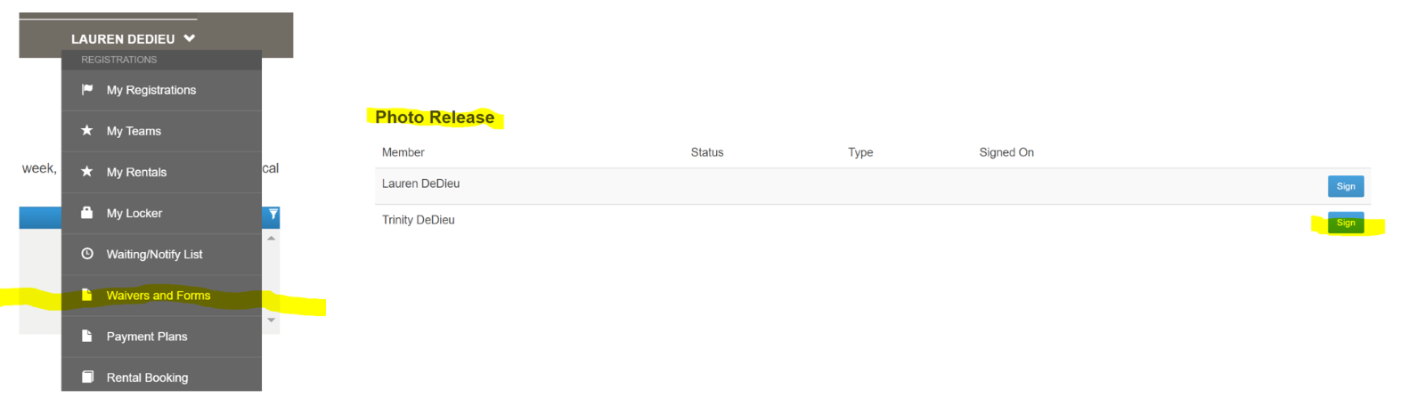The width and height of the screenshot is (1425, 398).
Task: Expand the Lauren DeDieu account dropdown chevron
Action: click(190, 38)
